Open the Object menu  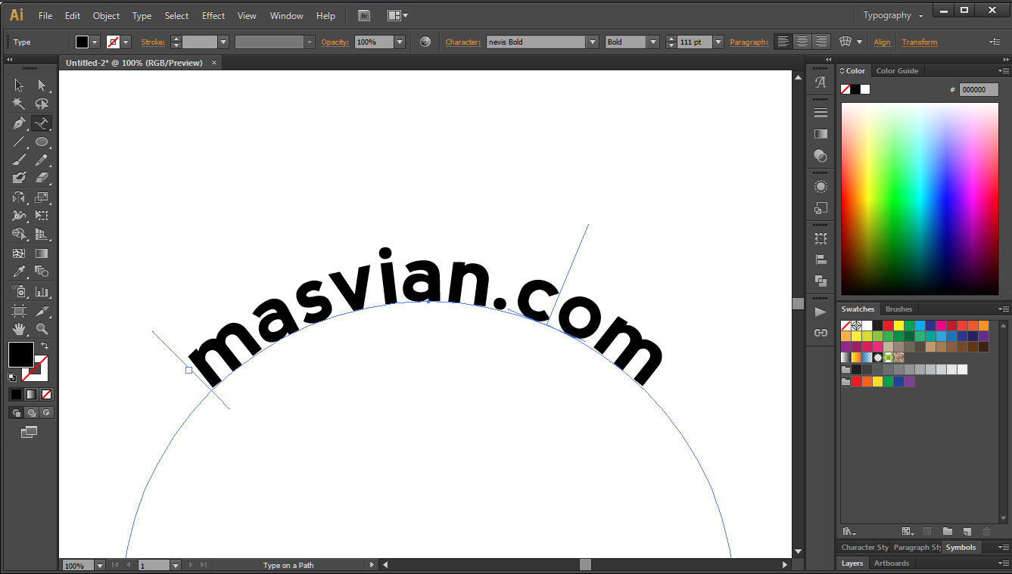tap(106, 15)
